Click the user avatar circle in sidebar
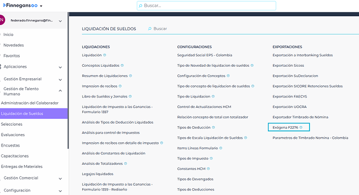This screenshot has width=359, height=195. pos(2,20)
